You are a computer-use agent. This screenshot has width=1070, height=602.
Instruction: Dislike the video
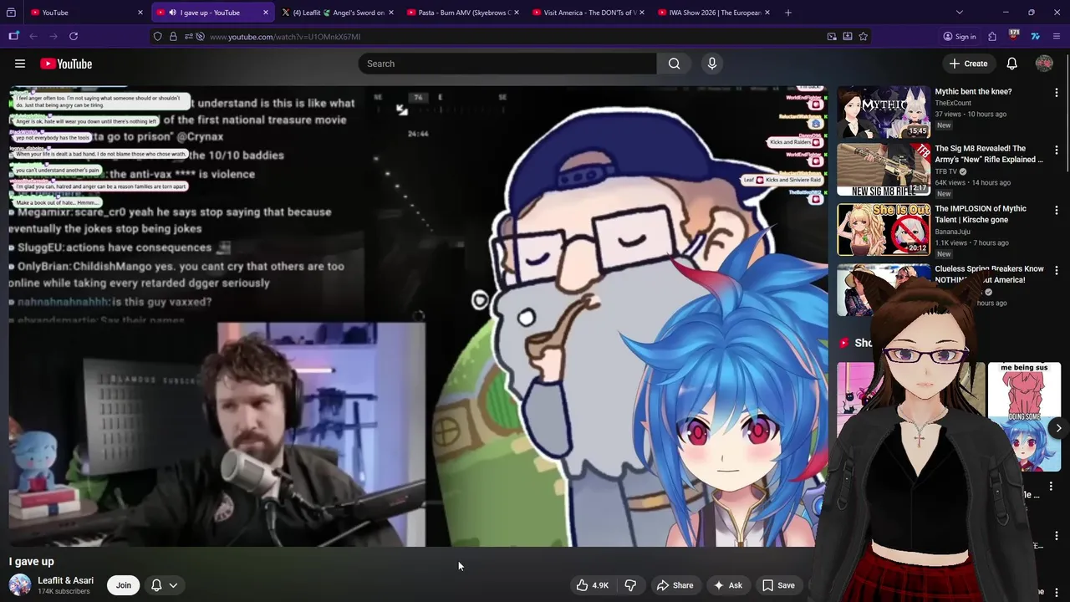(x=631, y=585)
